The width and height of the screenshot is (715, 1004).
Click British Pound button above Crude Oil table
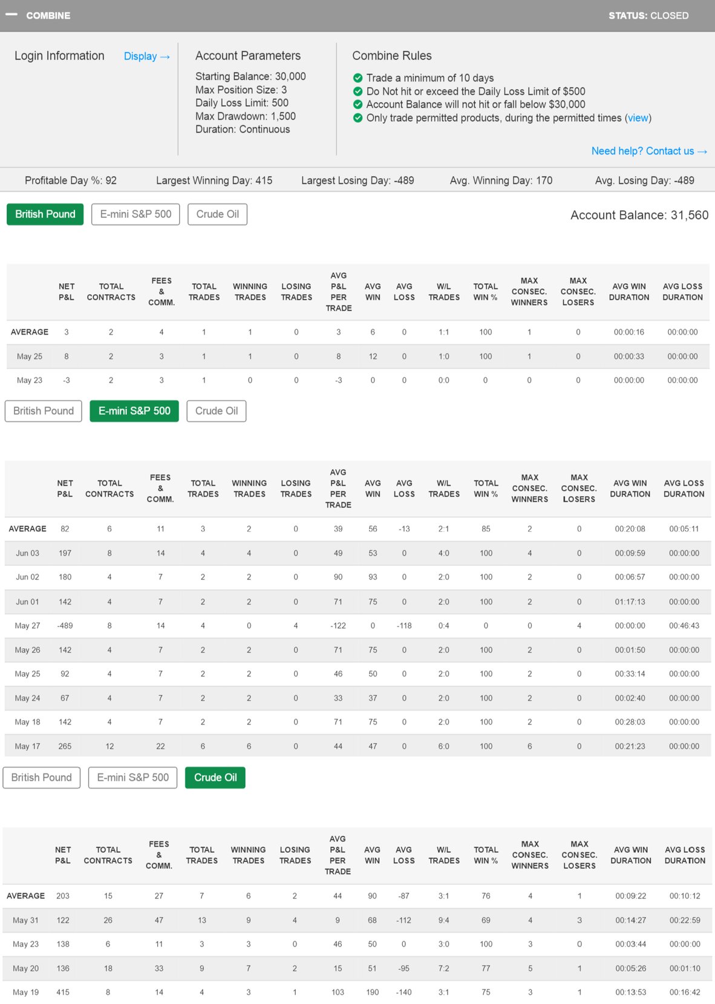[x=42, y=778]
